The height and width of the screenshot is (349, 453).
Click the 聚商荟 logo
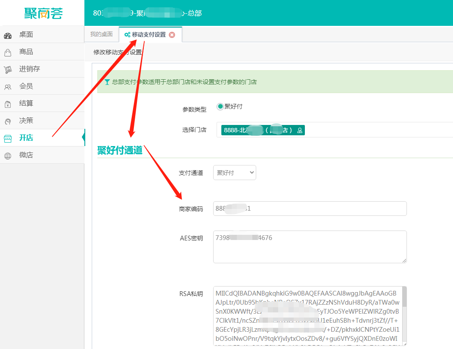43,13
